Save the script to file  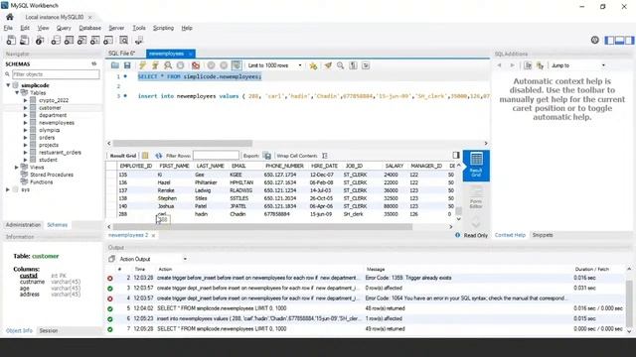127,65
